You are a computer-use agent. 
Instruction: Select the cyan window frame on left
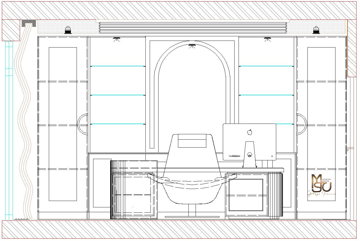click(9, 131)
